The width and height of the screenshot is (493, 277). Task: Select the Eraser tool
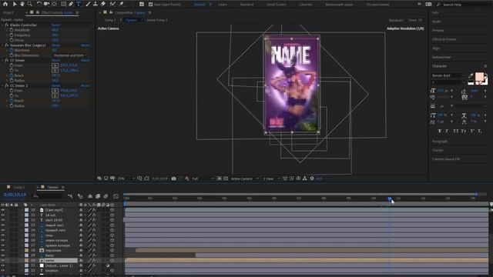103,4
